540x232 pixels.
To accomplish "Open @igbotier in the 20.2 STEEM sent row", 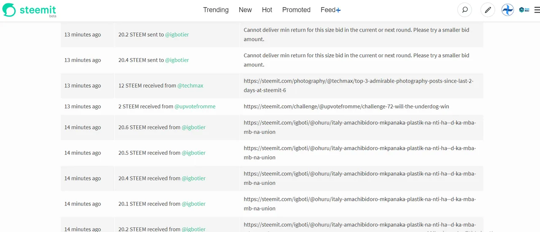I will (177, 35).
